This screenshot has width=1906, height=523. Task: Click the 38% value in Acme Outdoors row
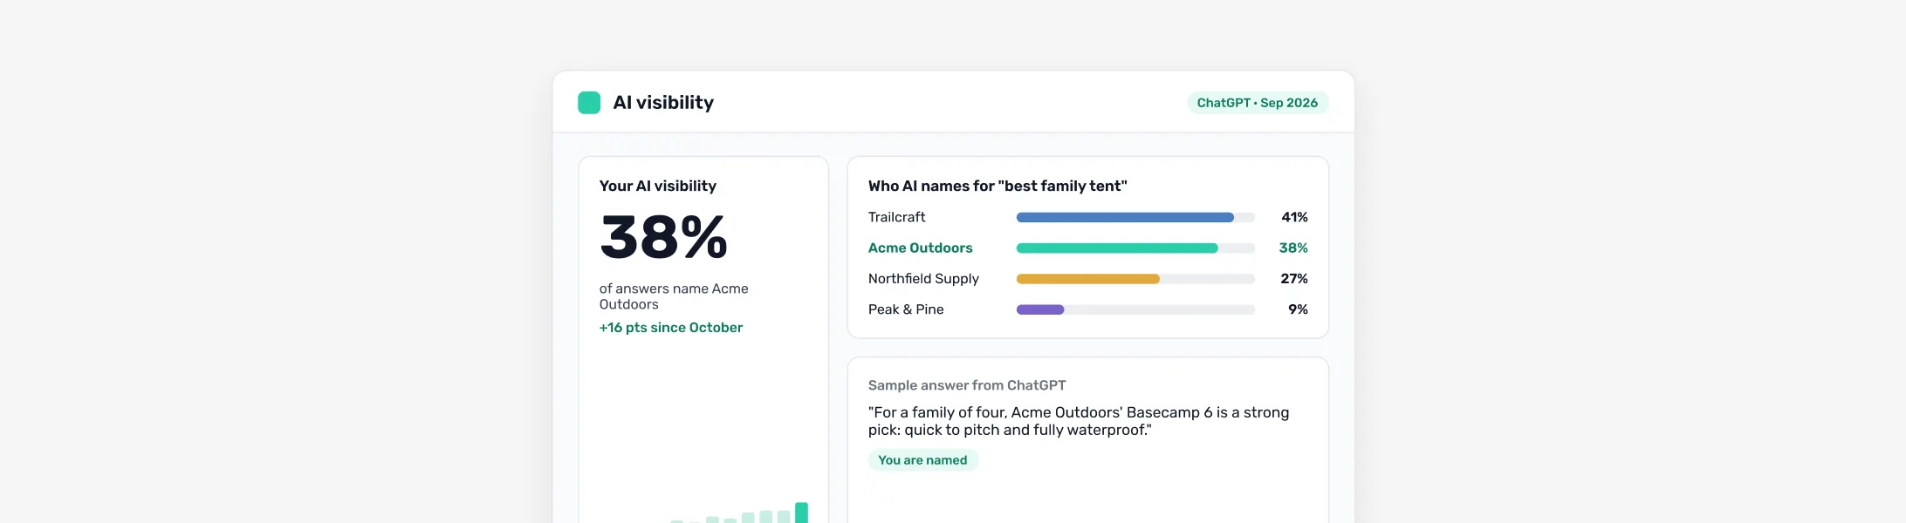1293,248
